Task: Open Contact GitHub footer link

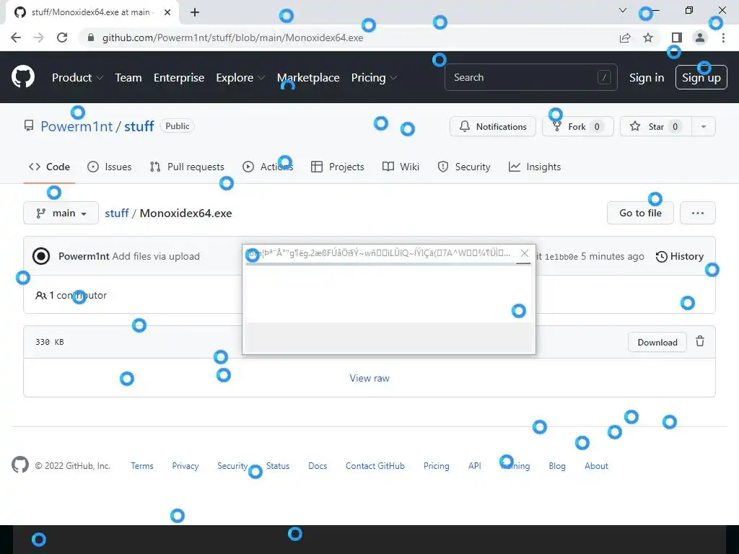Action: pyautogui.click(x=375, y=466)
